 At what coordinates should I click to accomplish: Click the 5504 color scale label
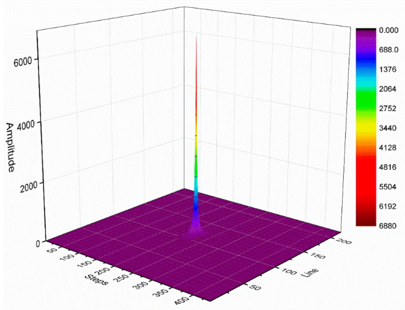(x=388, y=187)
